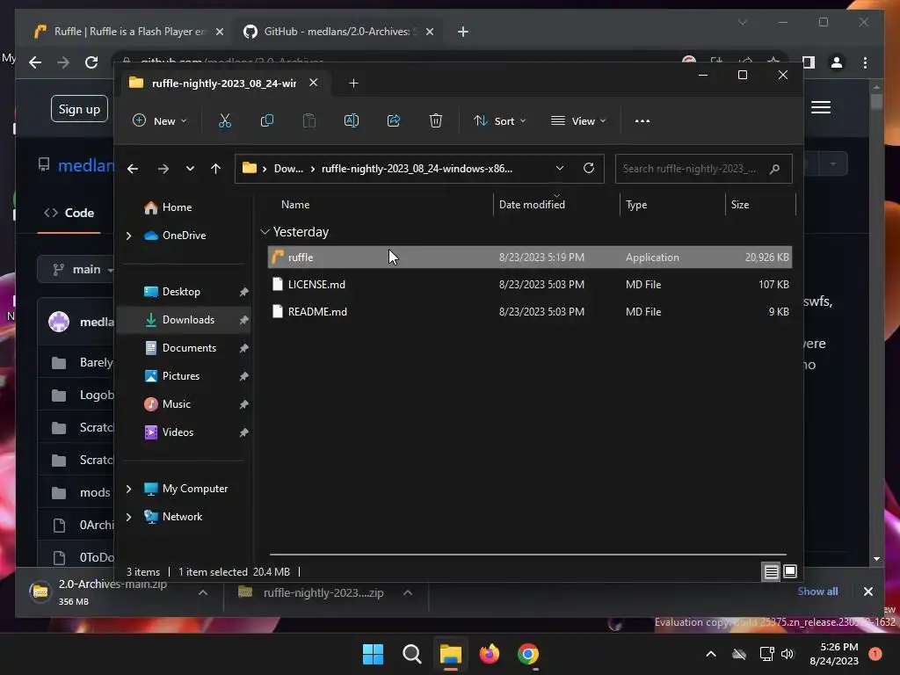Add a new File Explorer tab

[x=353, y=83]
